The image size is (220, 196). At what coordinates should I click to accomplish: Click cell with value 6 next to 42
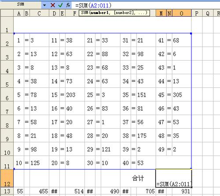click(x=182, y=54)
